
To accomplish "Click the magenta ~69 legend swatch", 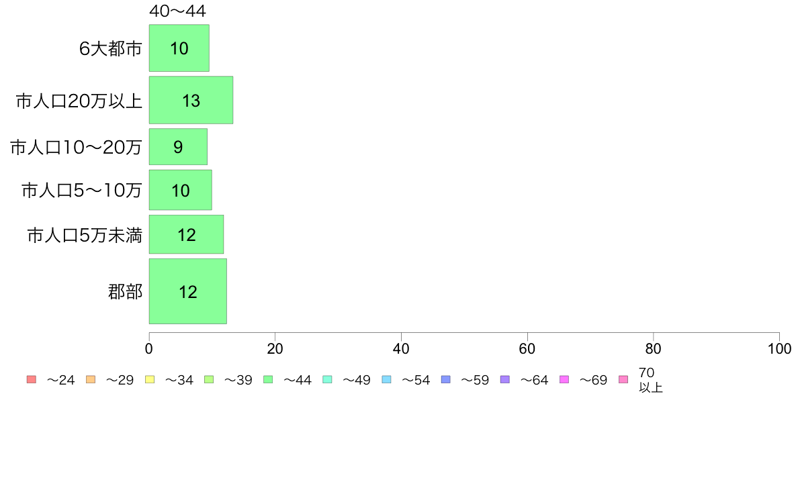I will [564, 379].
